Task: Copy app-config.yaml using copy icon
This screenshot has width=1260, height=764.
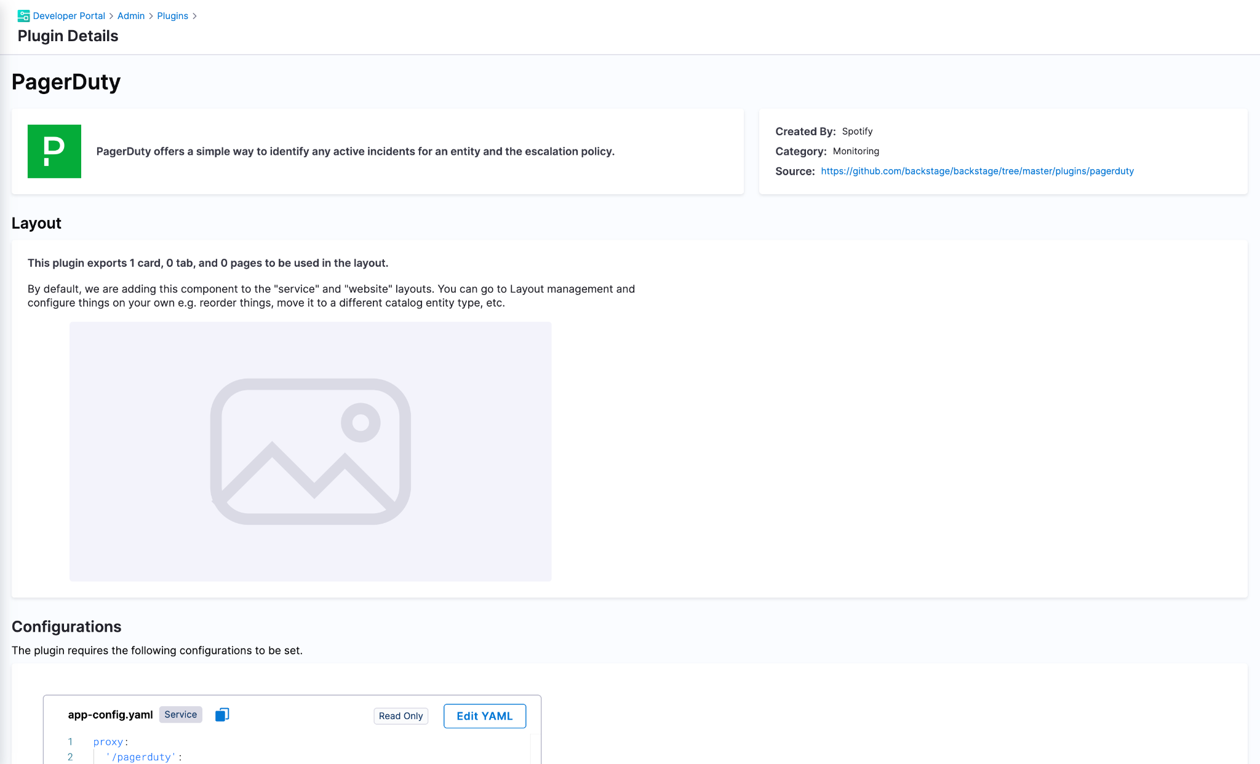Action: [222, 714]
